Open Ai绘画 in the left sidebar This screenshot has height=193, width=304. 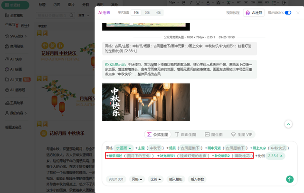14,69
